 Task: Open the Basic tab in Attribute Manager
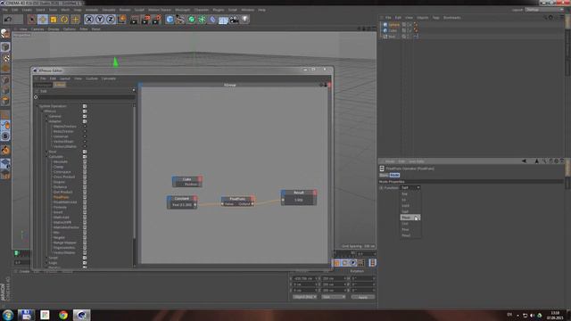384,175
